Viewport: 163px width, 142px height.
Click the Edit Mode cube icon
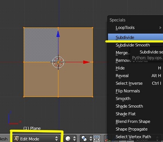[x=16, y=138]
